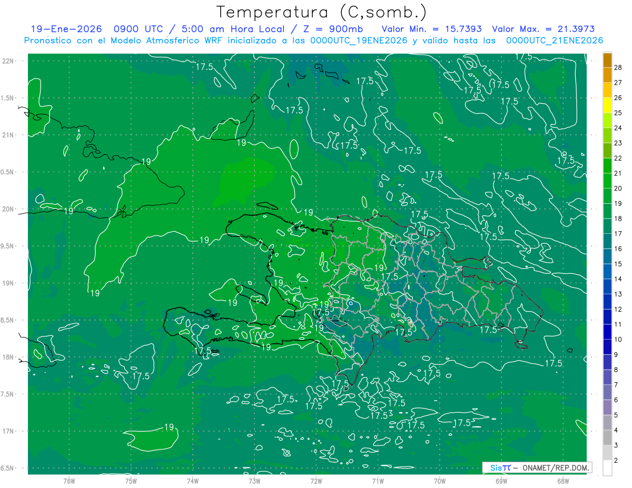Click legend scale value 8
The image size is (632, 488).
tap(616, 370)
